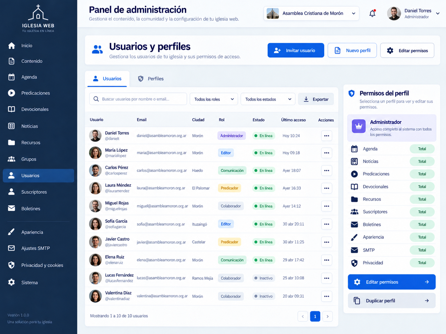
Task: Expand the Daniel Torres account menu
Action: 413,14
